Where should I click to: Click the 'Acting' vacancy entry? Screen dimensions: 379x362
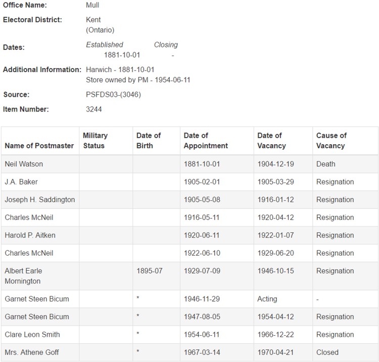point(267,299)
